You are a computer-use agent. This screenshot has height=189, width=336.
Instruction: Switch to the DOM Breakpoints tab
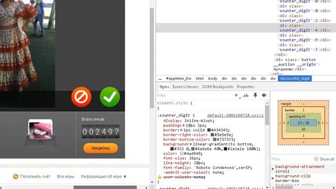tap(218, 87)
